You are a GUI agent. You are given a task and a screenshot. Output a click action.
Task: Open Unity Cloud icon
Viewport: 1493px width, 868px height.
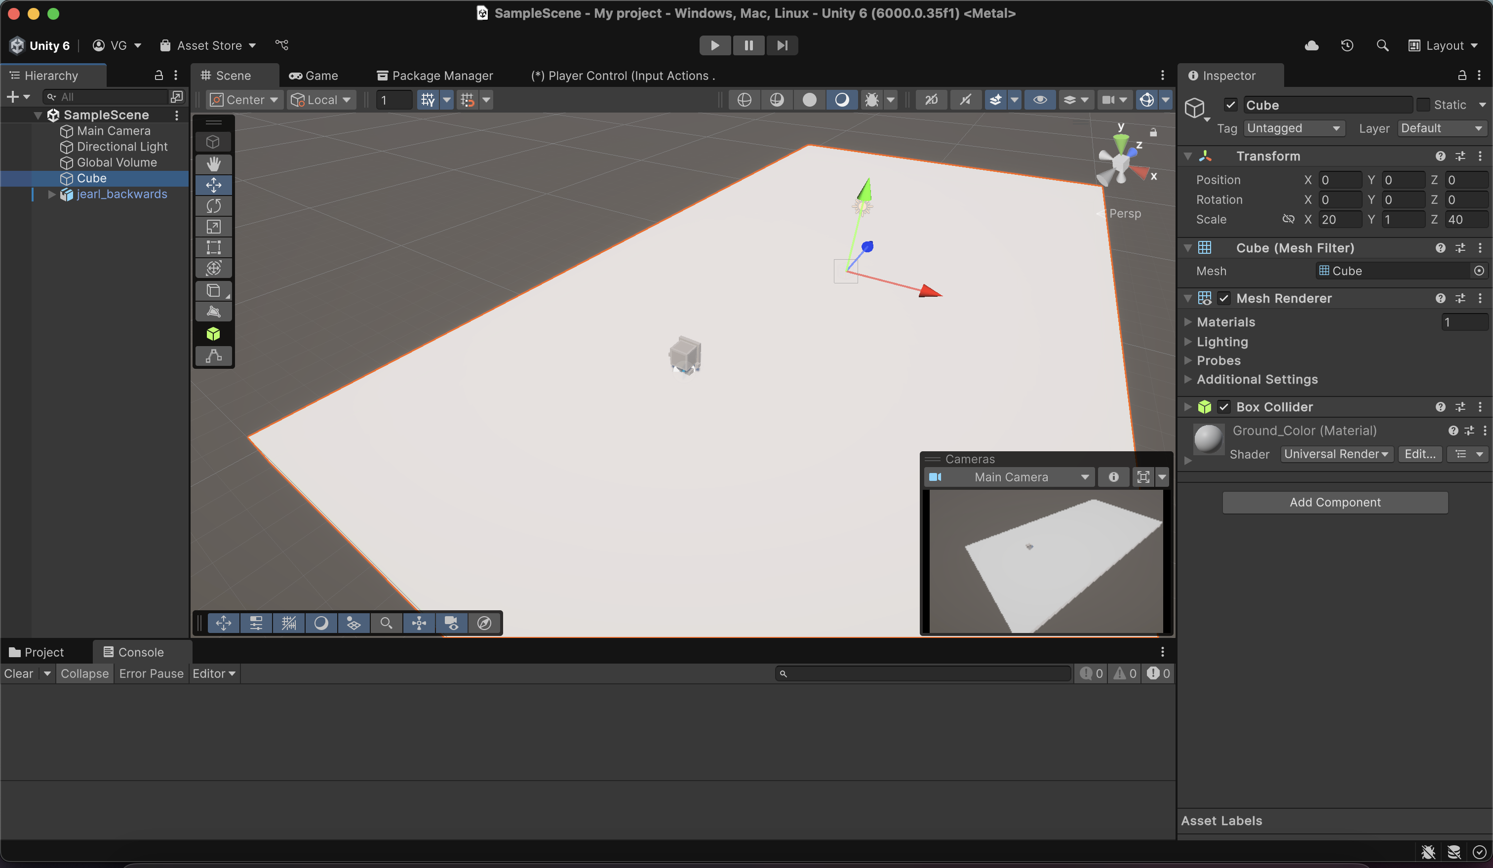tap(1312, 45)
